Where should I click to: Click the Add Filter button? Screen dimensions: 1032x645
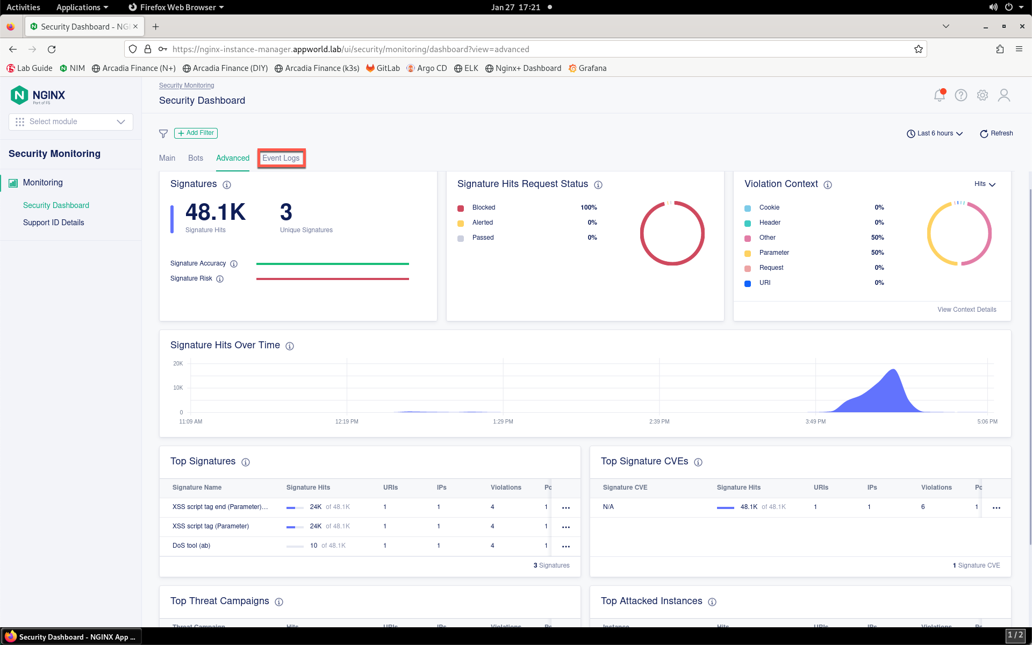tap(196, 133)
